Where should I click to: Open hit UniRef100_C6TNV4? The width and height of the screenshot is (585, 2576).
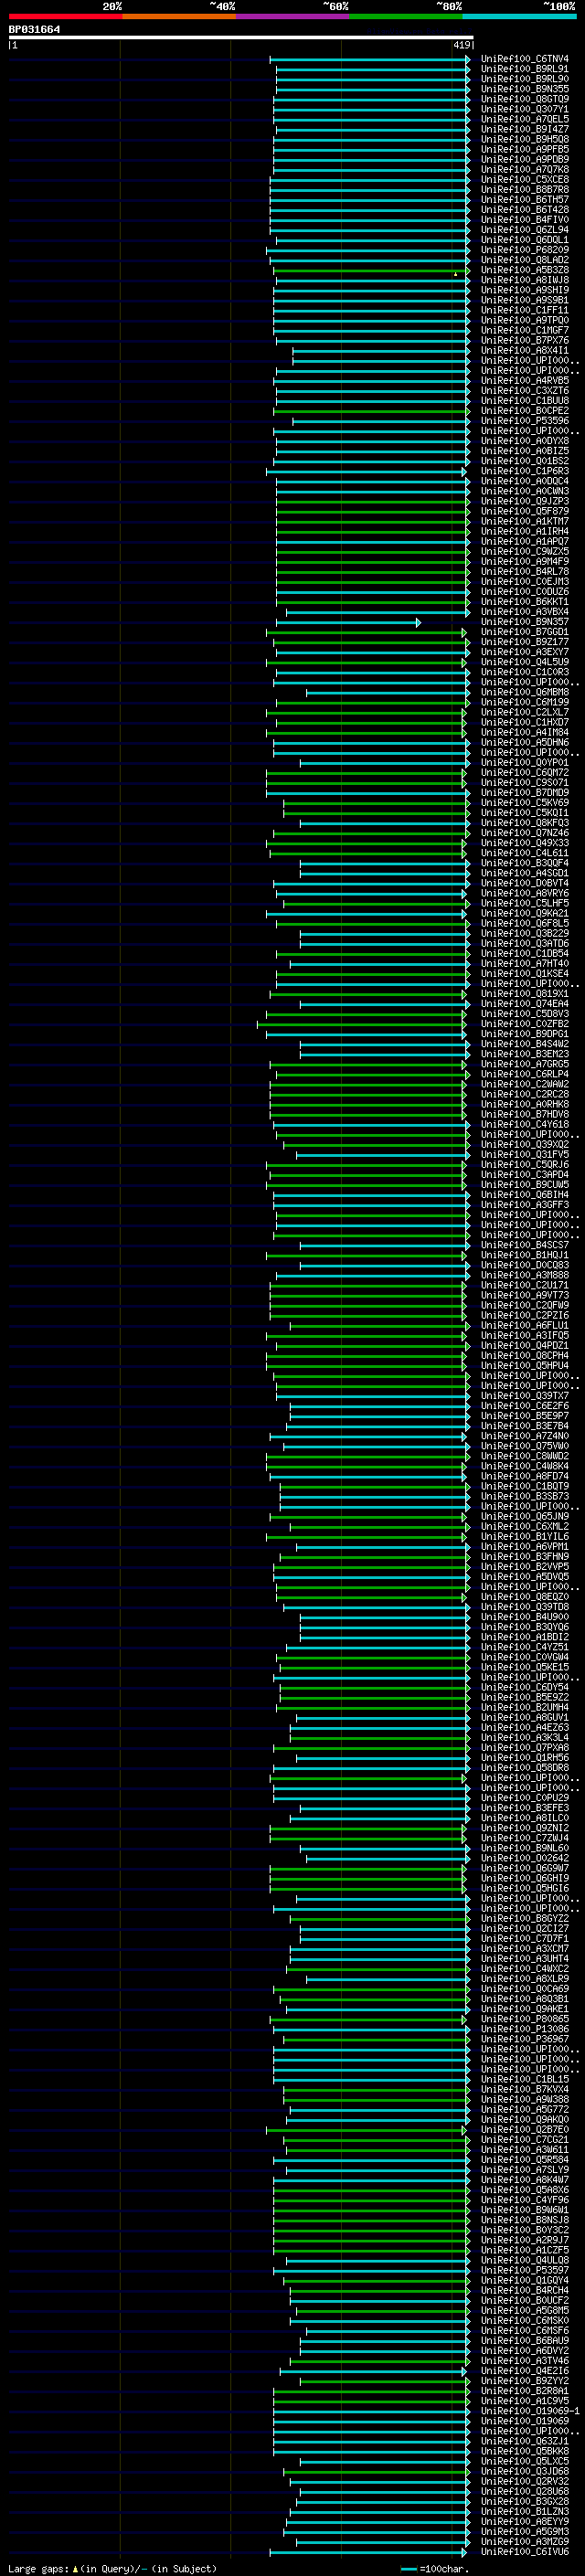524,59
